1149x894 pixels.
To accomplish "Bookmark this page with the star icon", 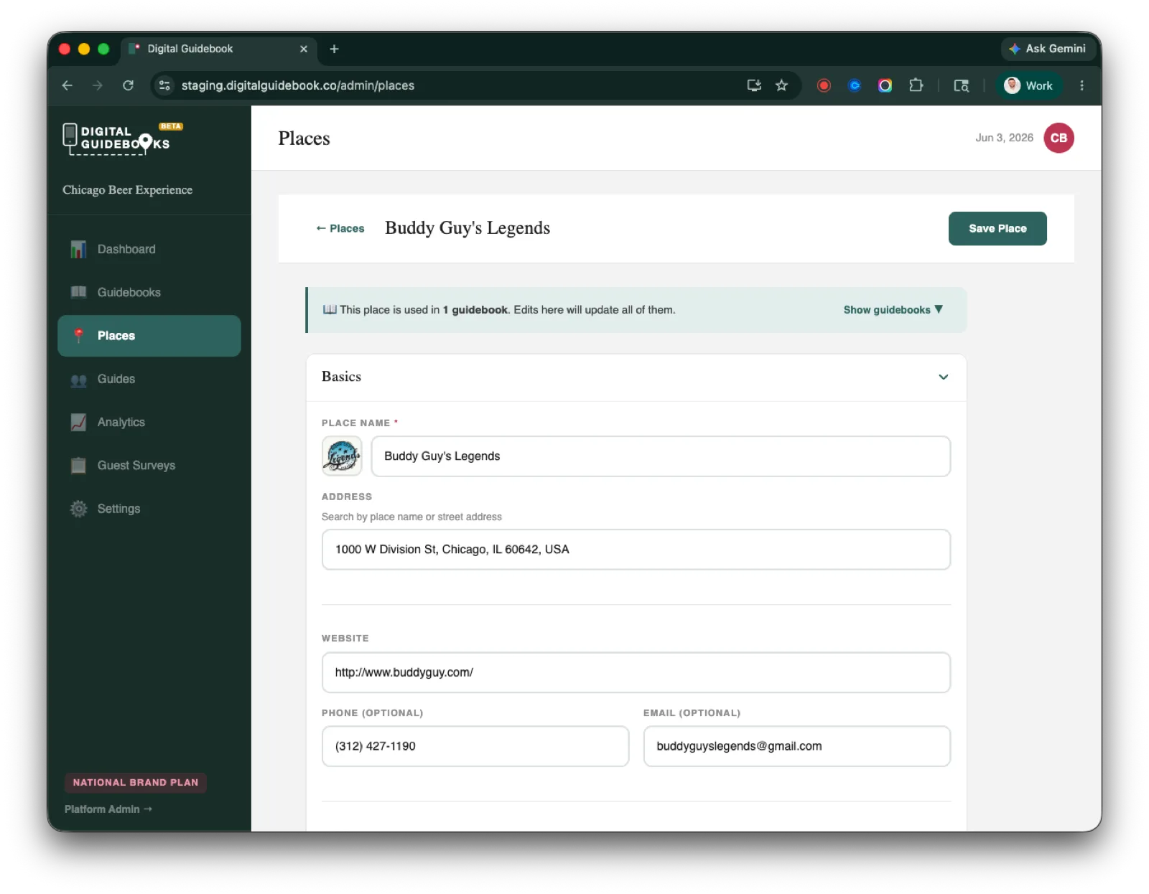I will tap(781, 85).
